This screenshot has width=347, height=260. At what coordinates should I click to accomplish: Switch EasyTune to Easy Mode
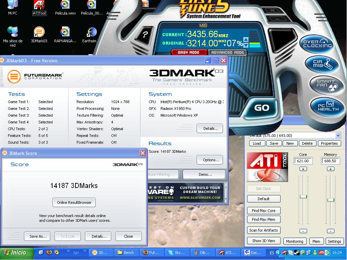[189, 52]
